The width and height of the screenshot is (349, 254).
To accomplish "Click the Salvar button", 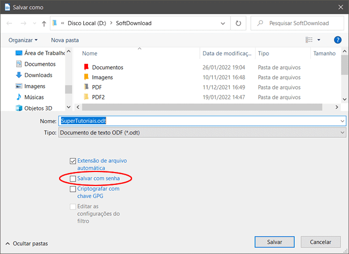I will click(x=274, y=242).
